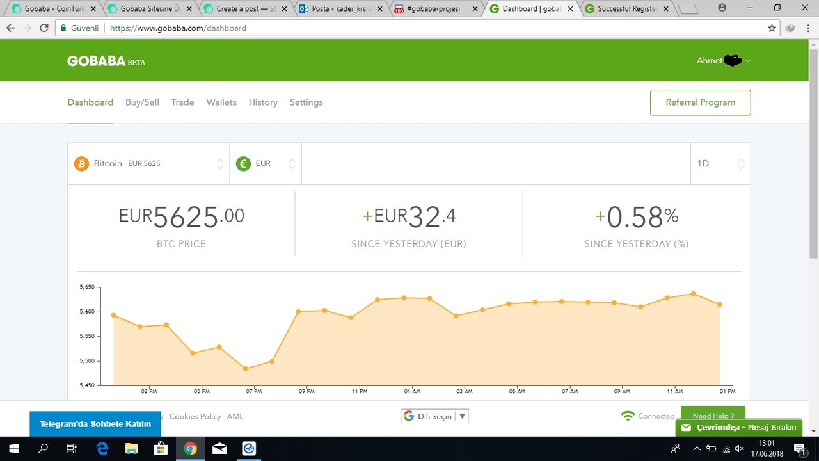The width and height of the screenshot is (819, 461).
Task: Click the browser address bar URL
Action: (178, 28)
